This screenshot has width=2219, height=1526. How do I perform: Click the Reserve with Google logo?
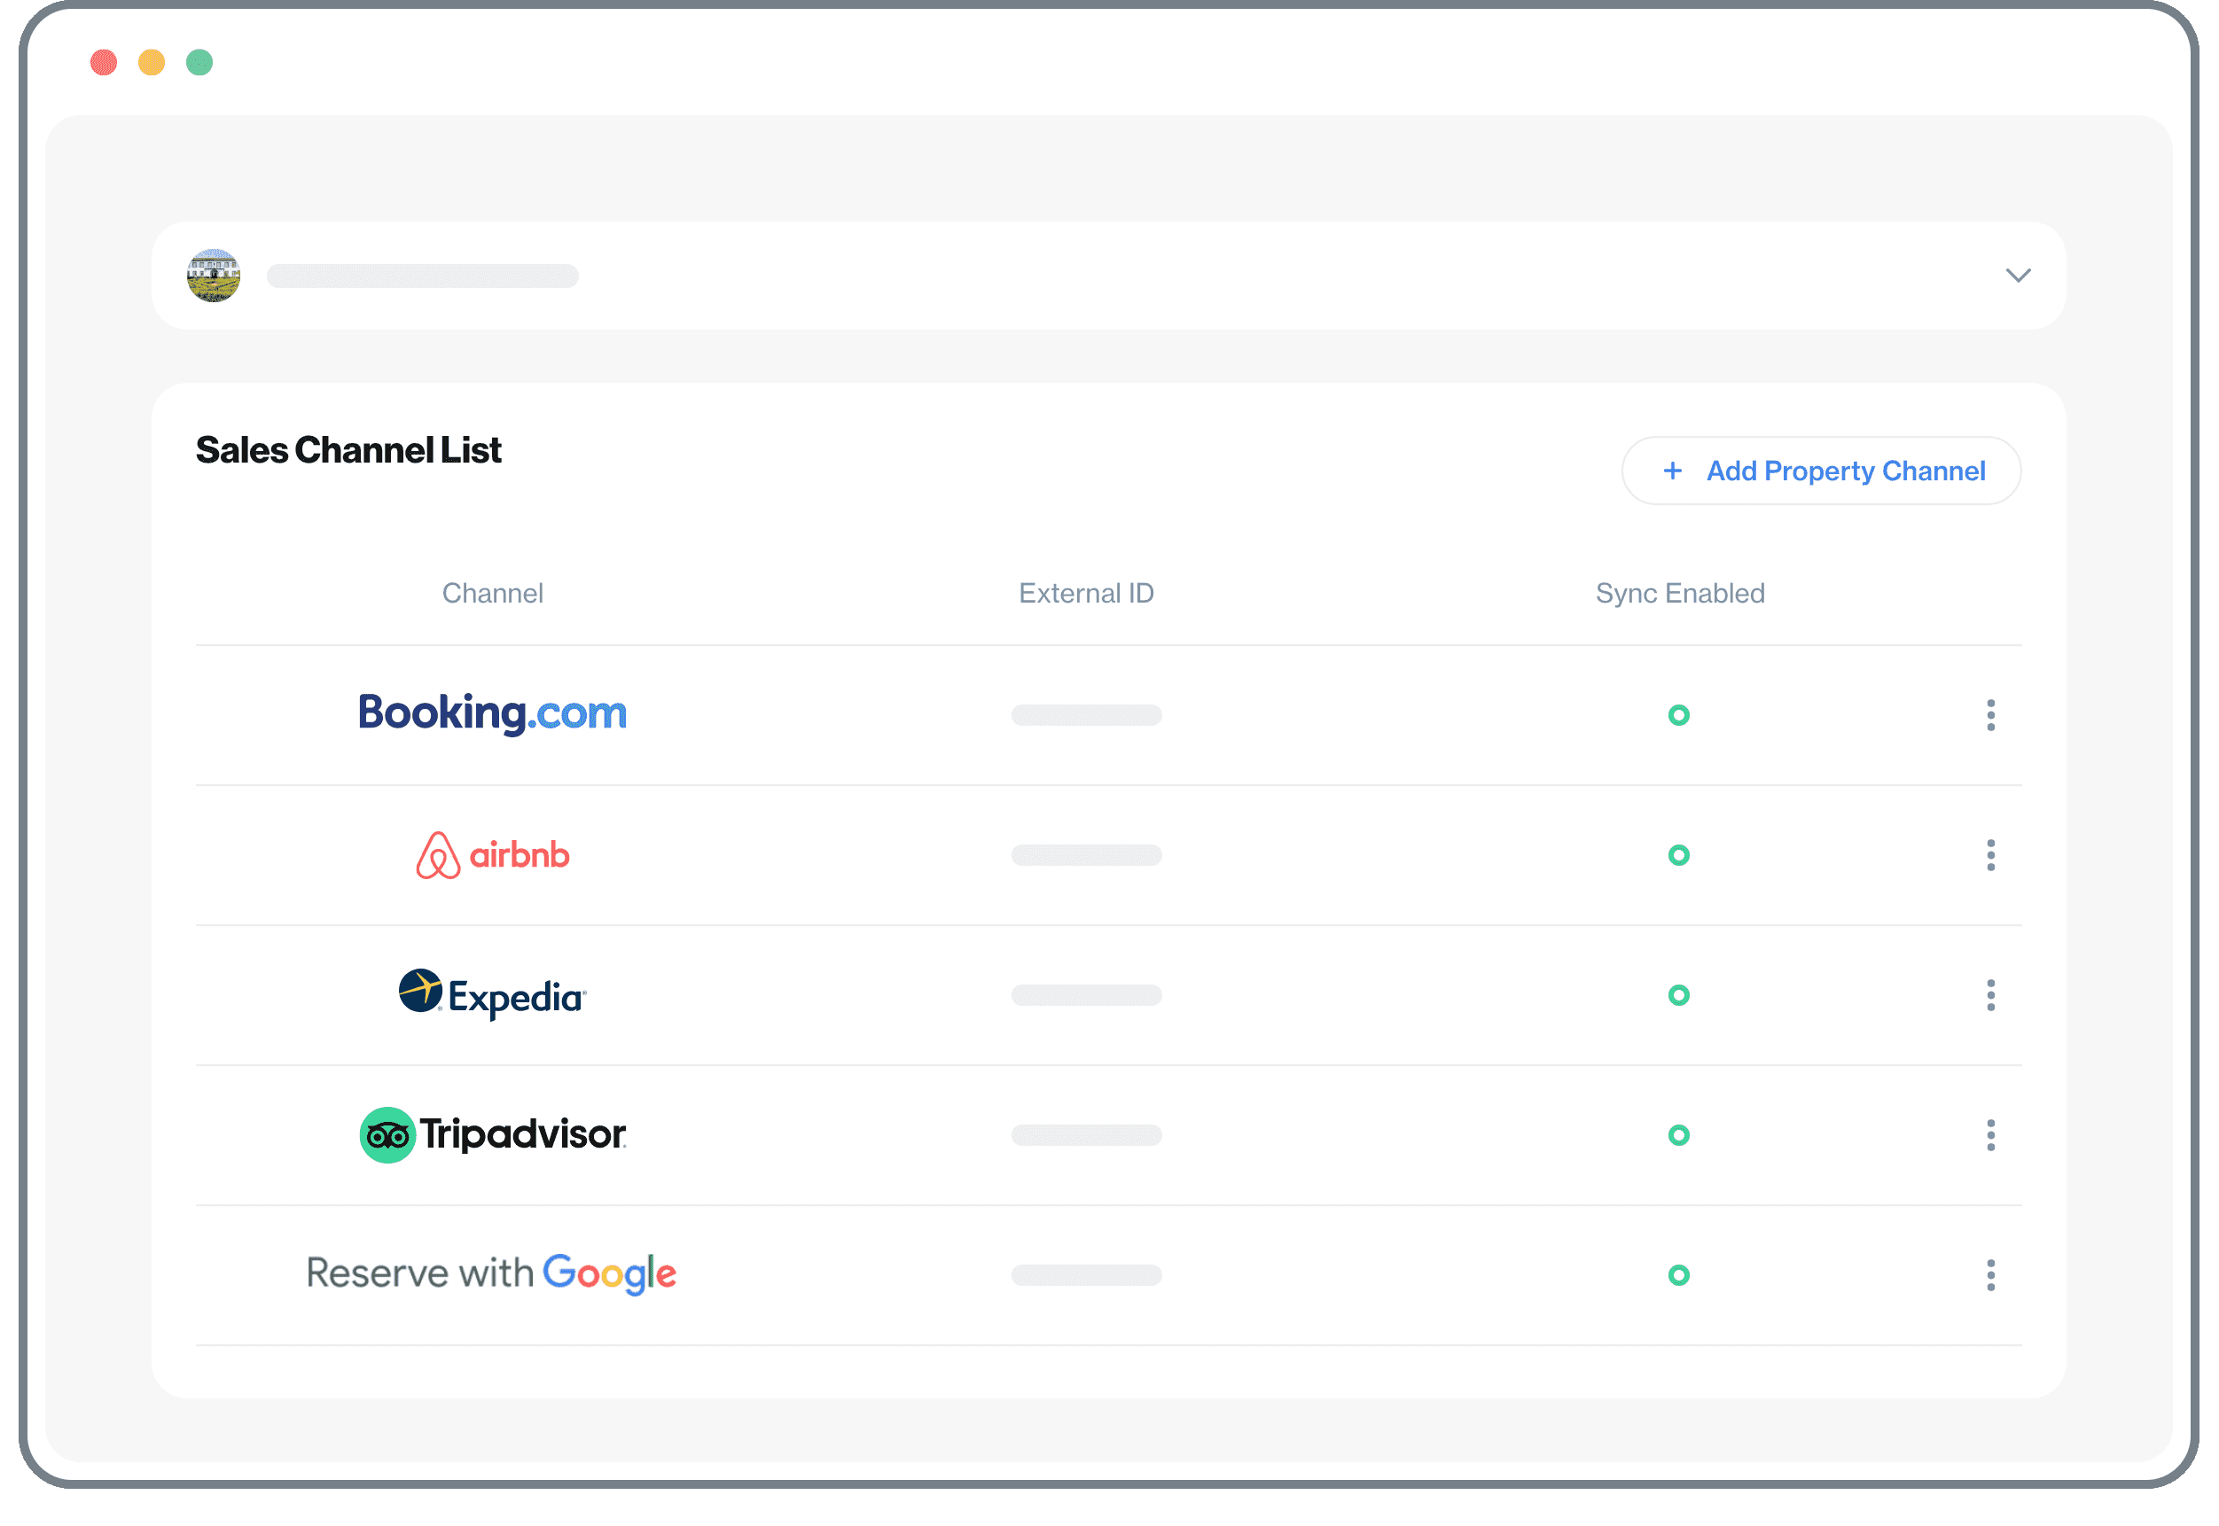click(492, 1274)
